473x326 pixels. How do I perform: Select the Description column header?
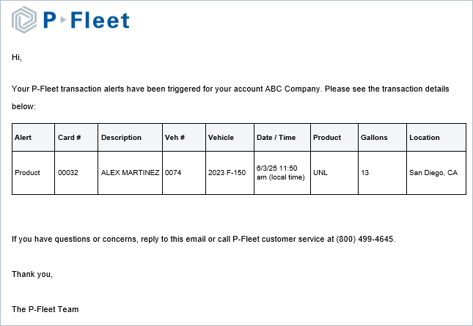(x=121, y=138)
